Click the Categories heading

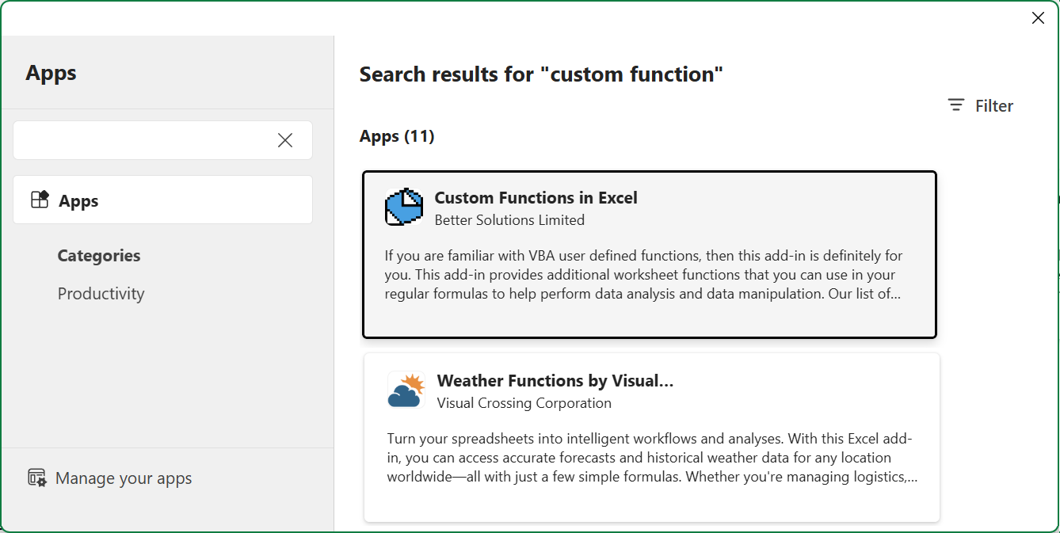99,256
